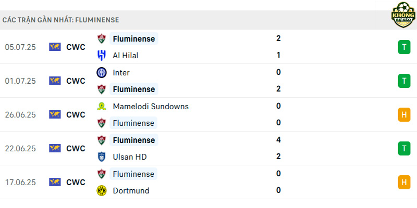This screenshot has height=208, width=417.
Task: Click the Mamelodi Sundowns team crest
Action: click(102, 107)
